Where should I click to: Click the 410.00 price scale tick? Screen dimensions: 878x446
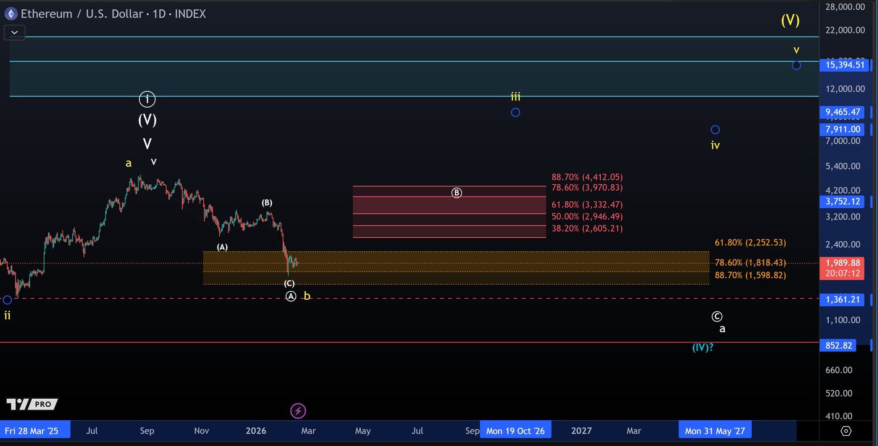pos(839,416)
